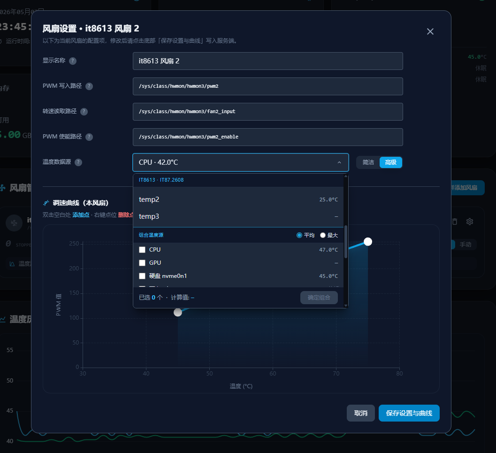Click the 确定组合 button
The height and width of the screenshot is (453, 496).
click(x=319, y=297)
